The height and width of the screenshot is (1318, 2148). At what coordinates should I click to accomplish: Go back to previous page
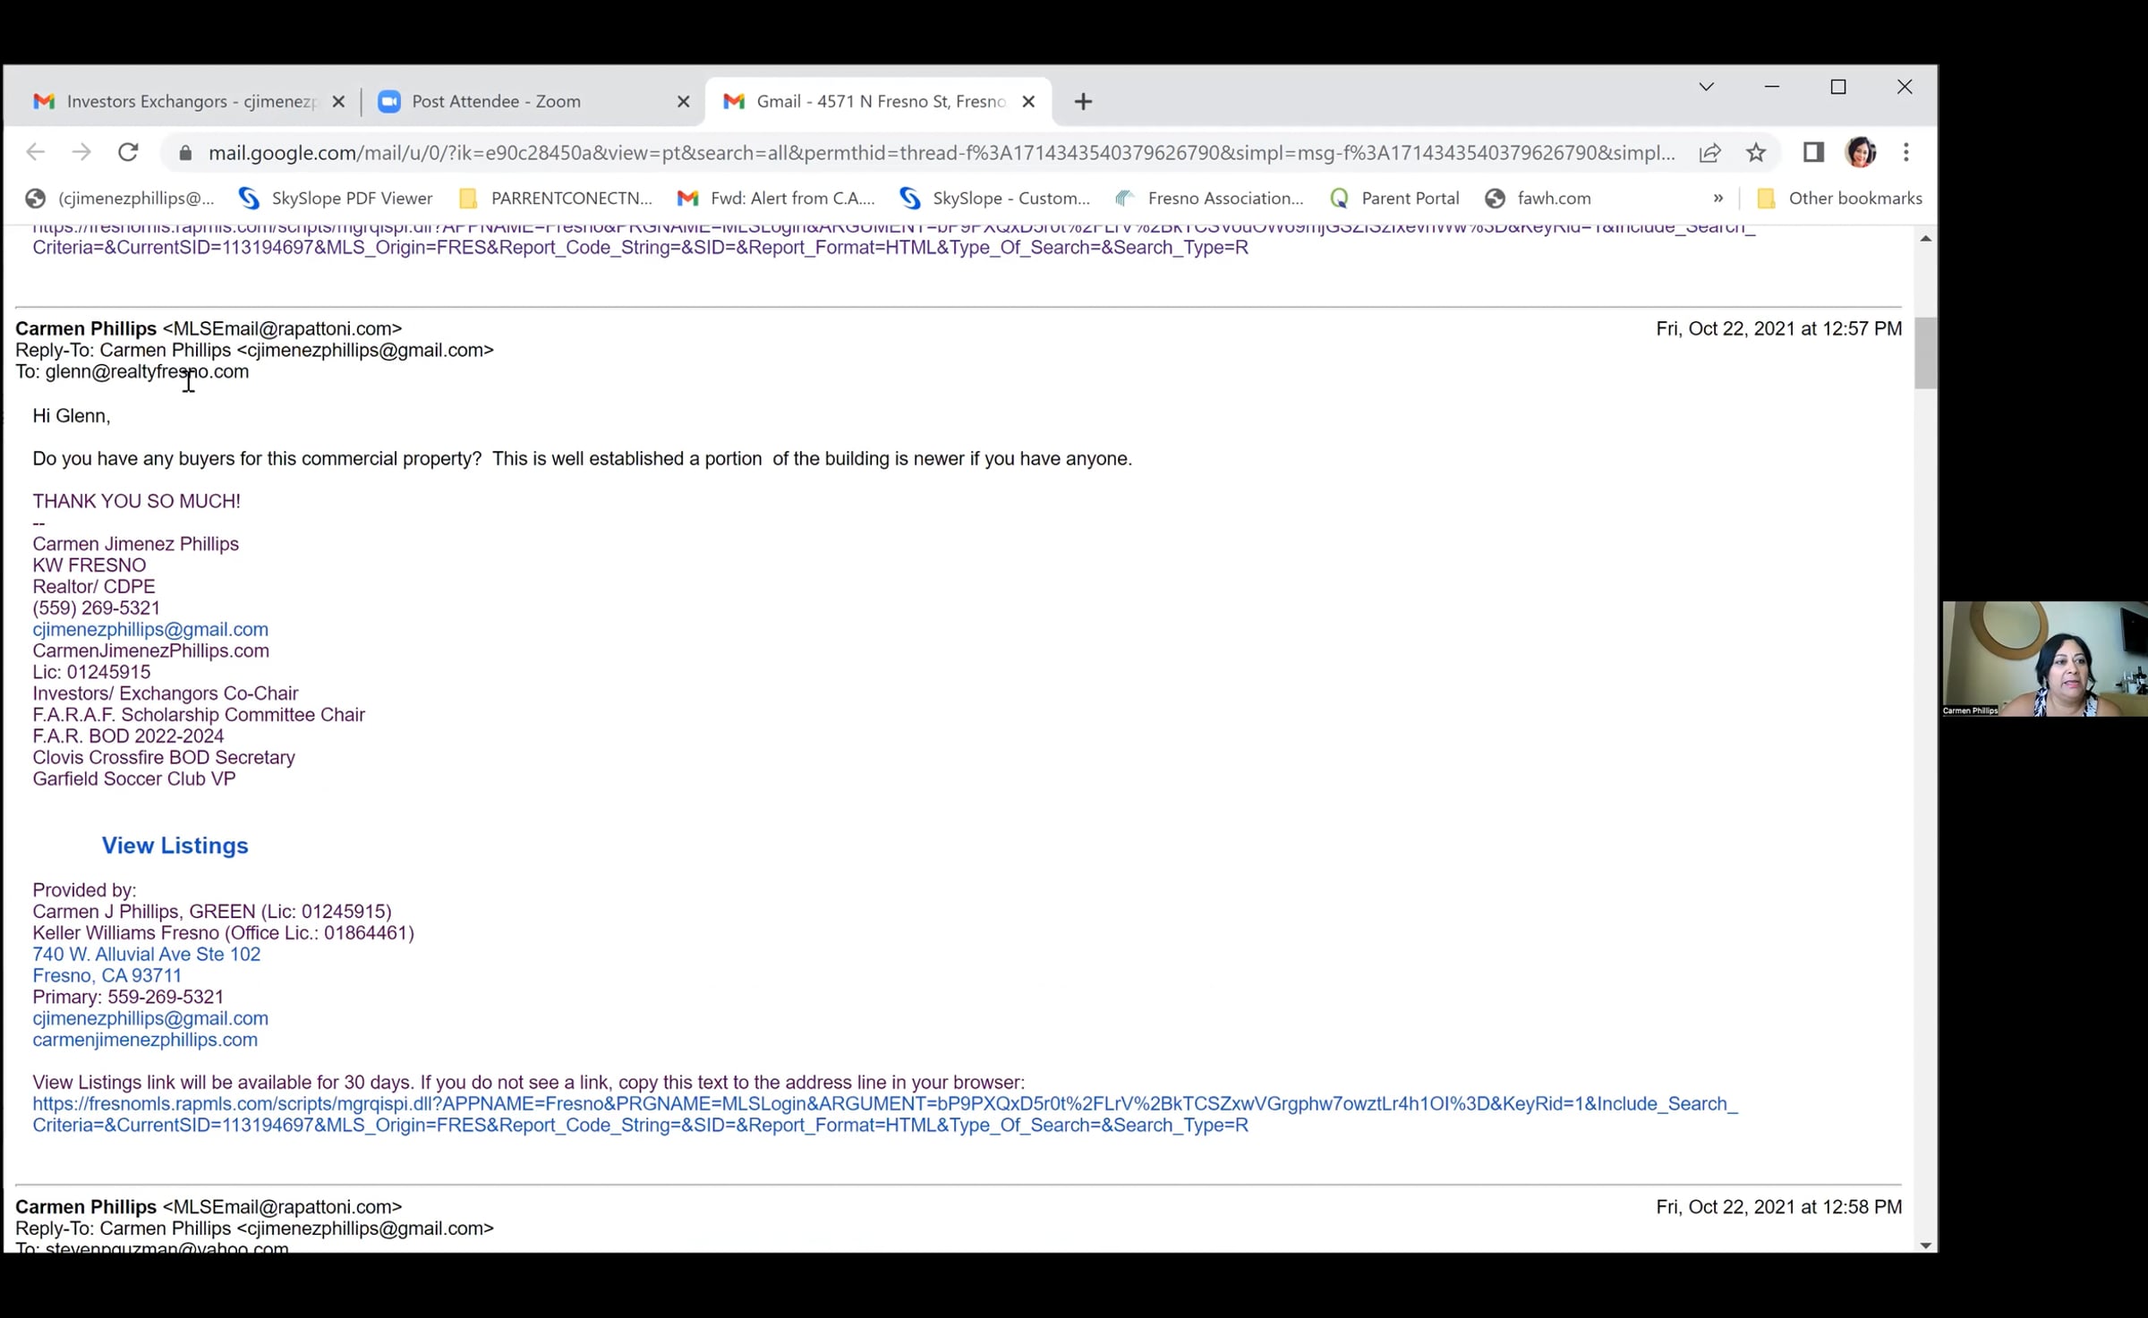tap(35, 152)
